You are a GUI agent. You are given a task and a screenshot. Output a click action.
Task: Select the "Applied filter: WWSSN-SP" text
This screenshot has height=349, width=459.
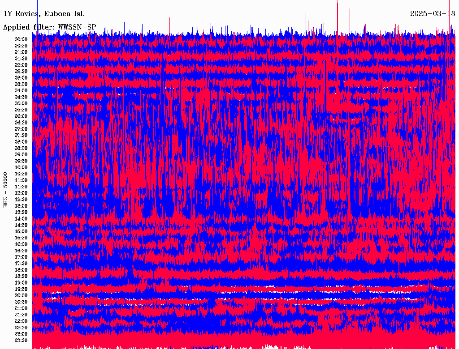(x=49, y=27)
